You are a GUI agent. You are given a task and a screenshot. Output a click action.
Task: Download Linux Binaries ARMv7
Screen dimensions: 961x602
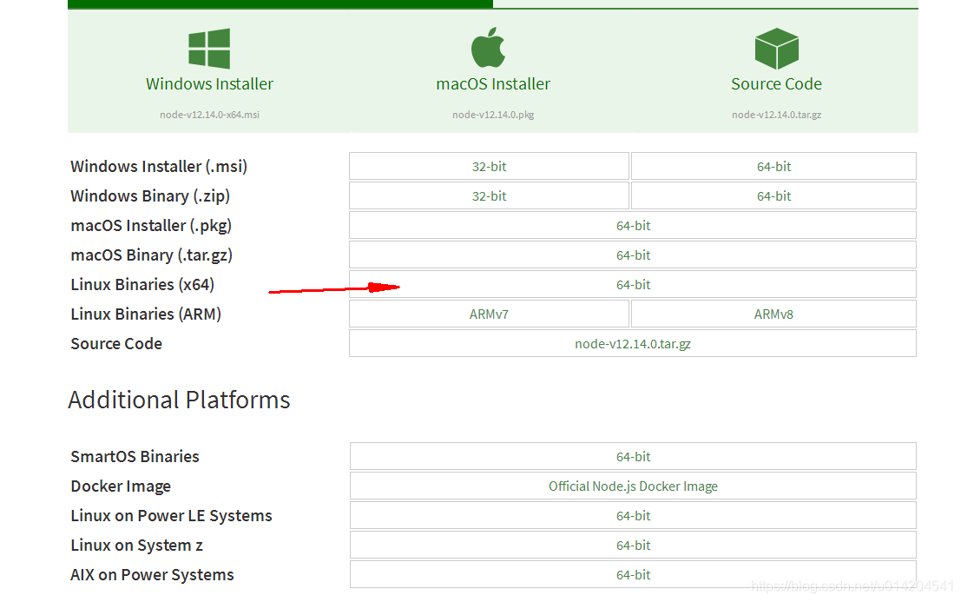(489, 314)
